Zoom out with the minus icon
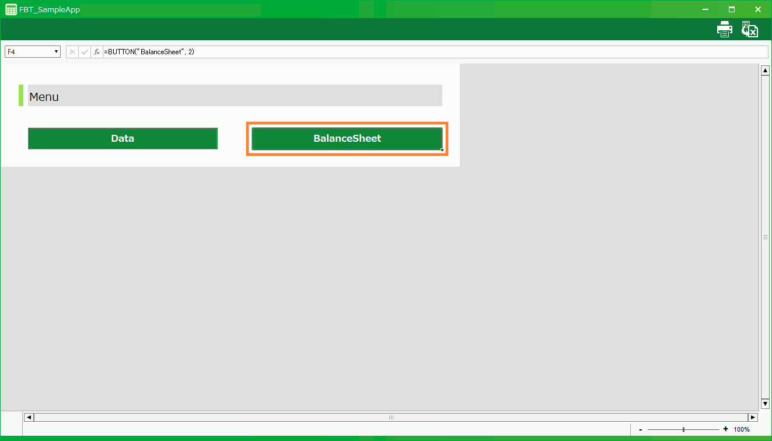Image resolution: width=772 pixels, height=441 pixels. pos(641,429)
